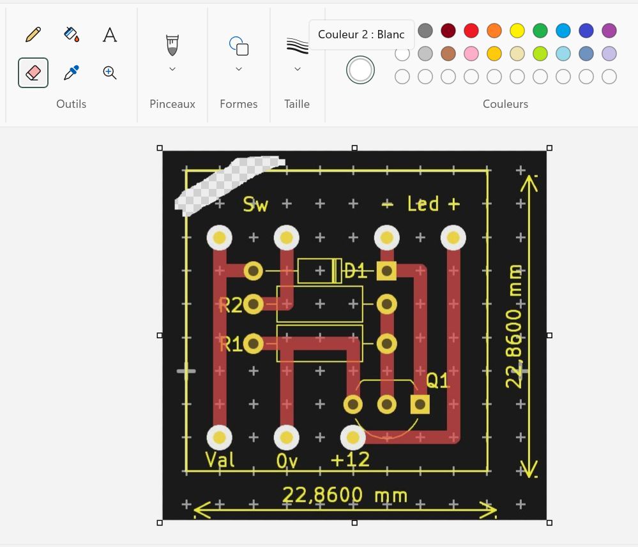Click the Formes shapes icon
Image resolution: width=638 pixels, height=547 pixels.
coord(239,45)
